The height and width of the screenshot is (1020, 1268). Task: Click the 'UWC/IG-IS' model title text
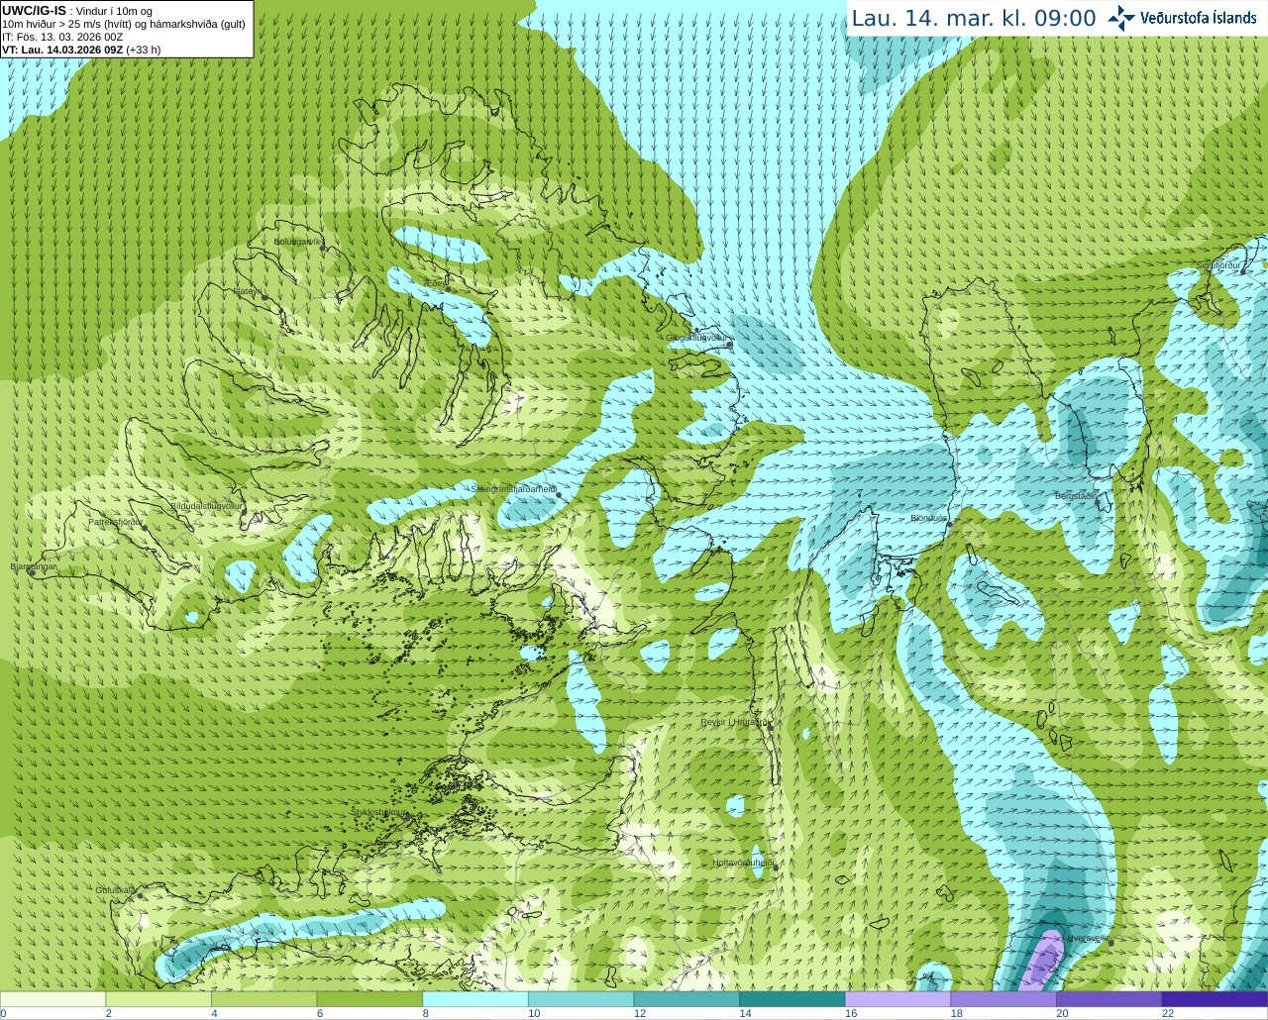tap(34, 11)
